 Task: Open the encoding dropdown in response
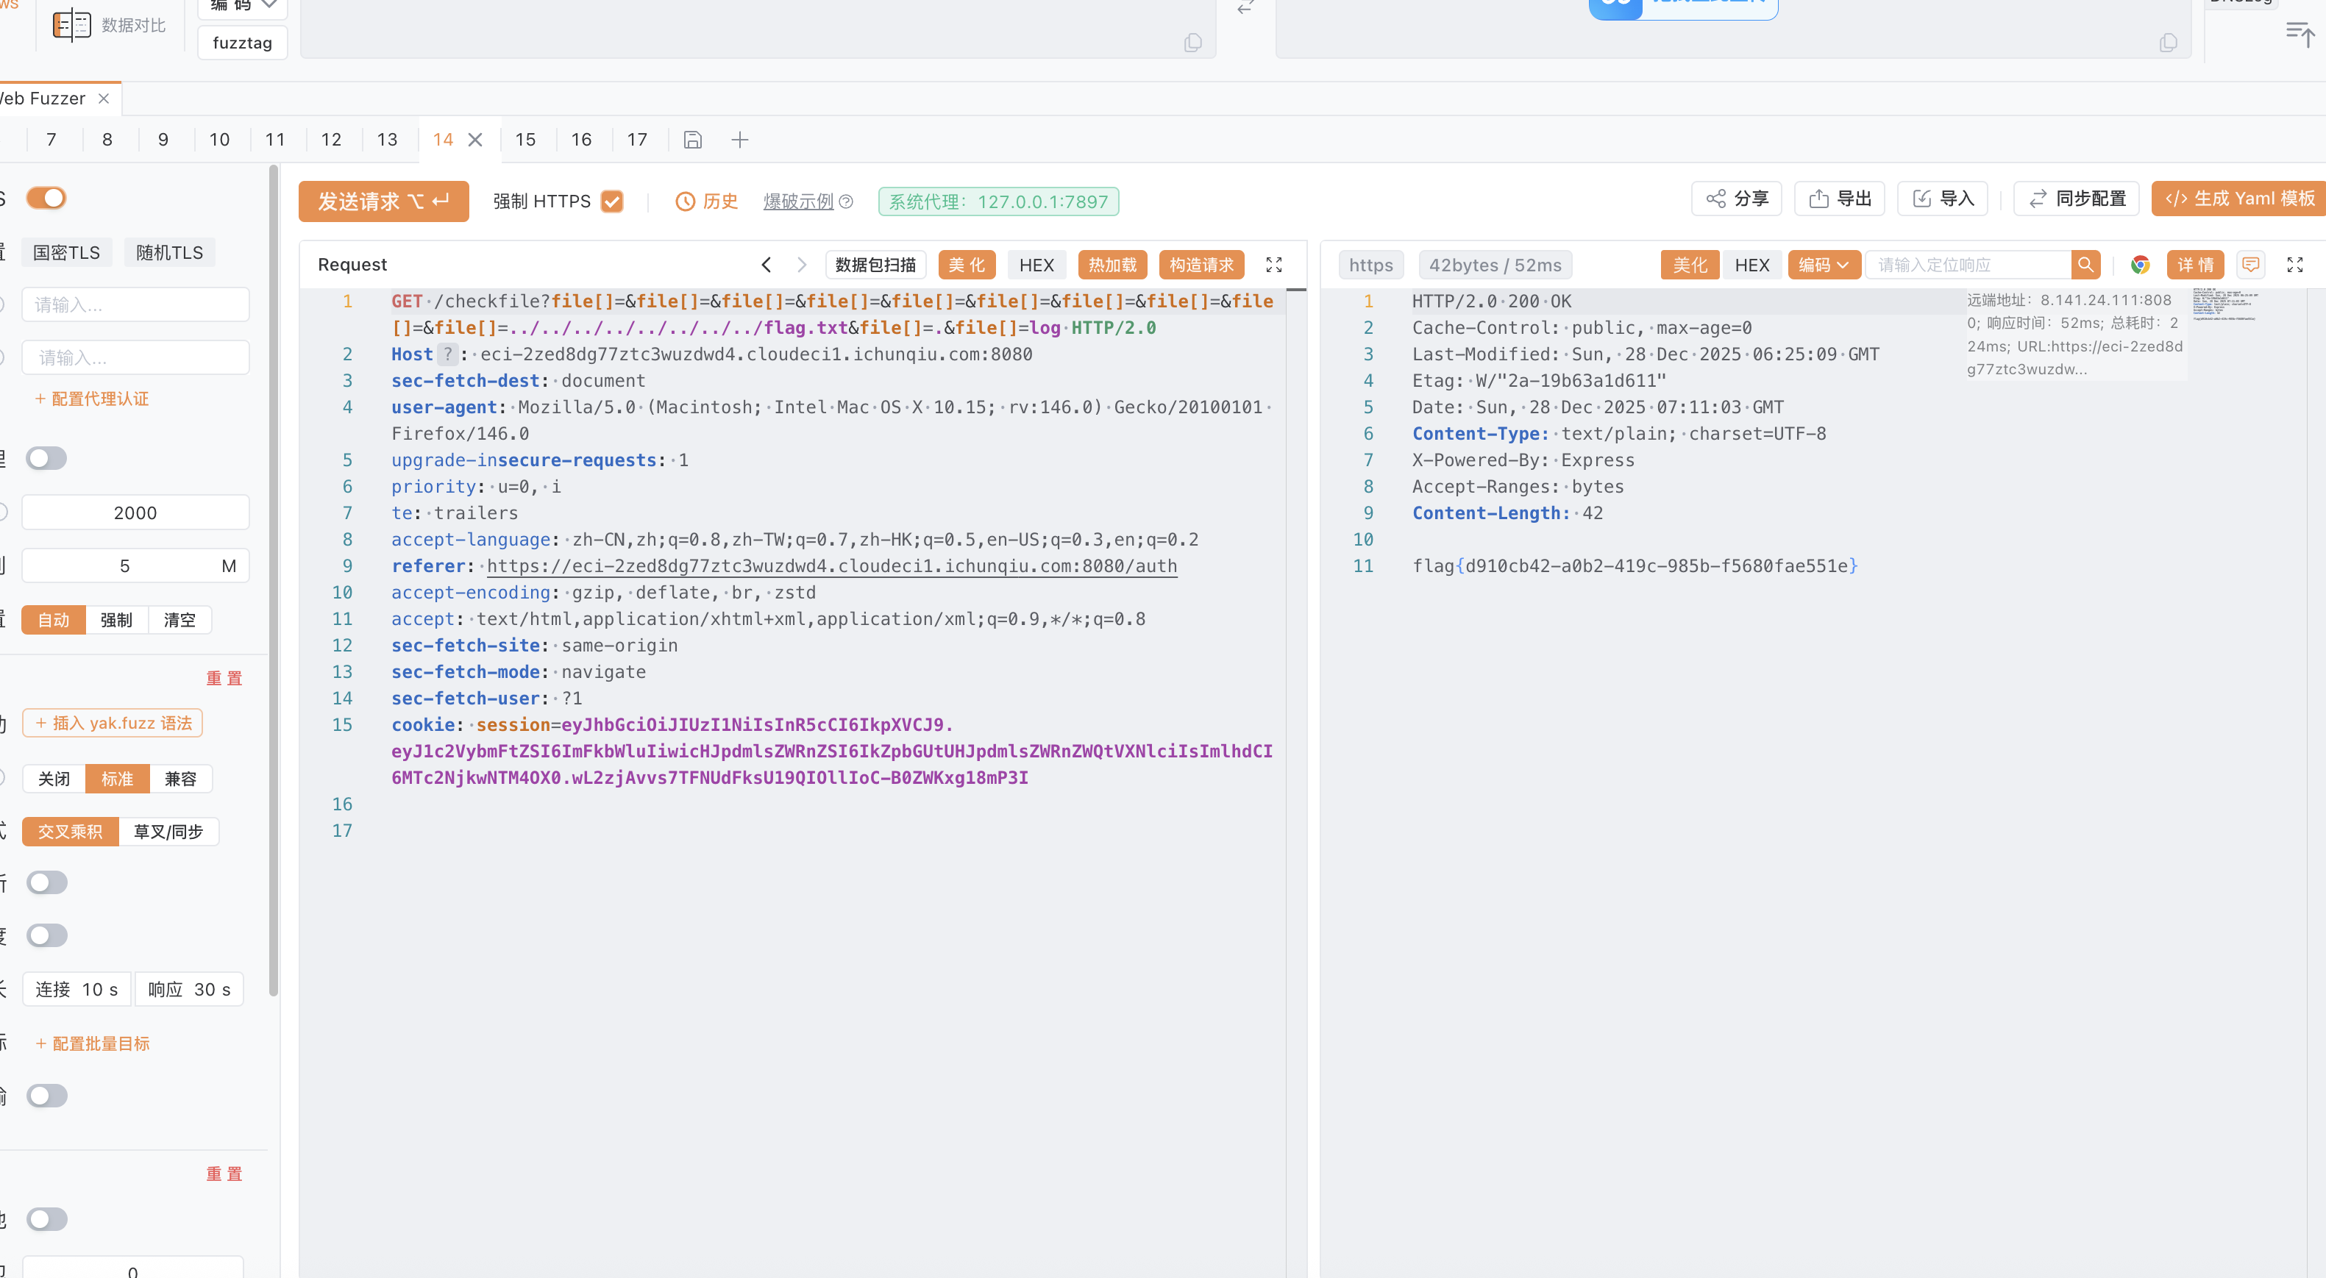(1823, 265)
